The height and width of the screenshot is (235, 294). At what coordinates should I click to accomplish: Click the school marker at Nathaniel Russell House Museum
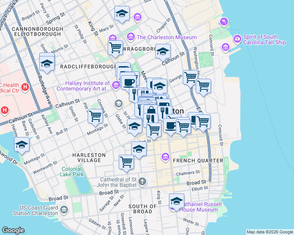pos(176,202)
